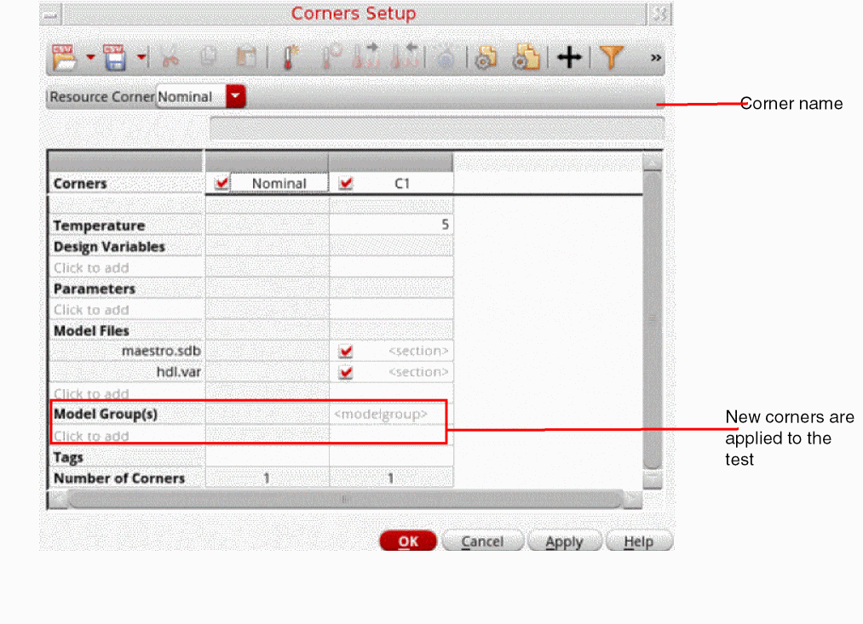Click the horizontal scrollbar right arrow
This screenshot has width=863, height=624.
click(x=633, y=499)
